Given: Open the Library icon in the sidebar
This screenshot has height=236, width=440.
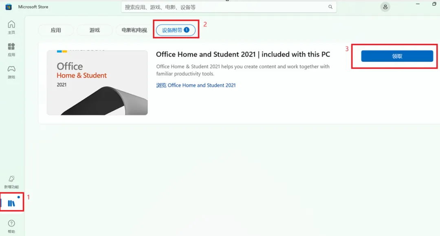Looking at the screenshot, I should (11, 203).
